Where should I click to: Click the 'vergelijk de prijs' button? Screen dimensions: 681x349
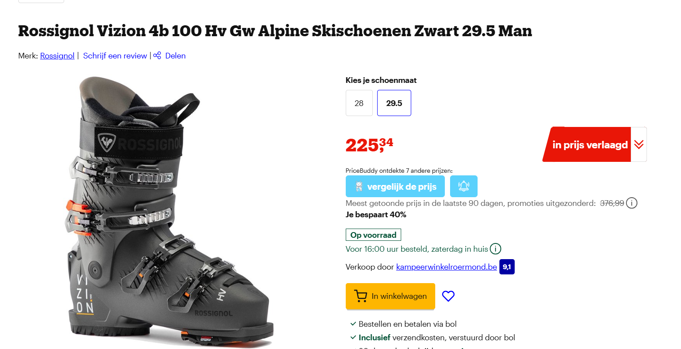click(395, 186)
